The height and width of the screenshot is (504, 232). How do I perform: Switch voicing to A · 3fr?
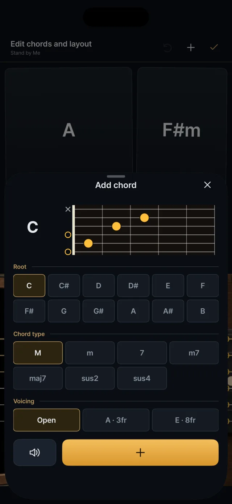pos(116,420)
